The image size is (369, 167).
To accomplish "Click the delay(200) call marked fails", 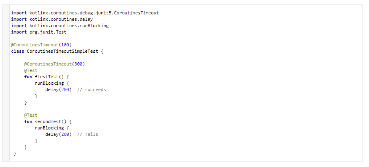I will 58,134.
